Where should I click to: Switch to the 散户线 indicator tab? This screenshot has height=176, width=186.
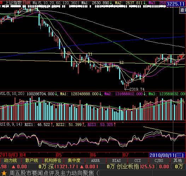[x=32, y=160]
